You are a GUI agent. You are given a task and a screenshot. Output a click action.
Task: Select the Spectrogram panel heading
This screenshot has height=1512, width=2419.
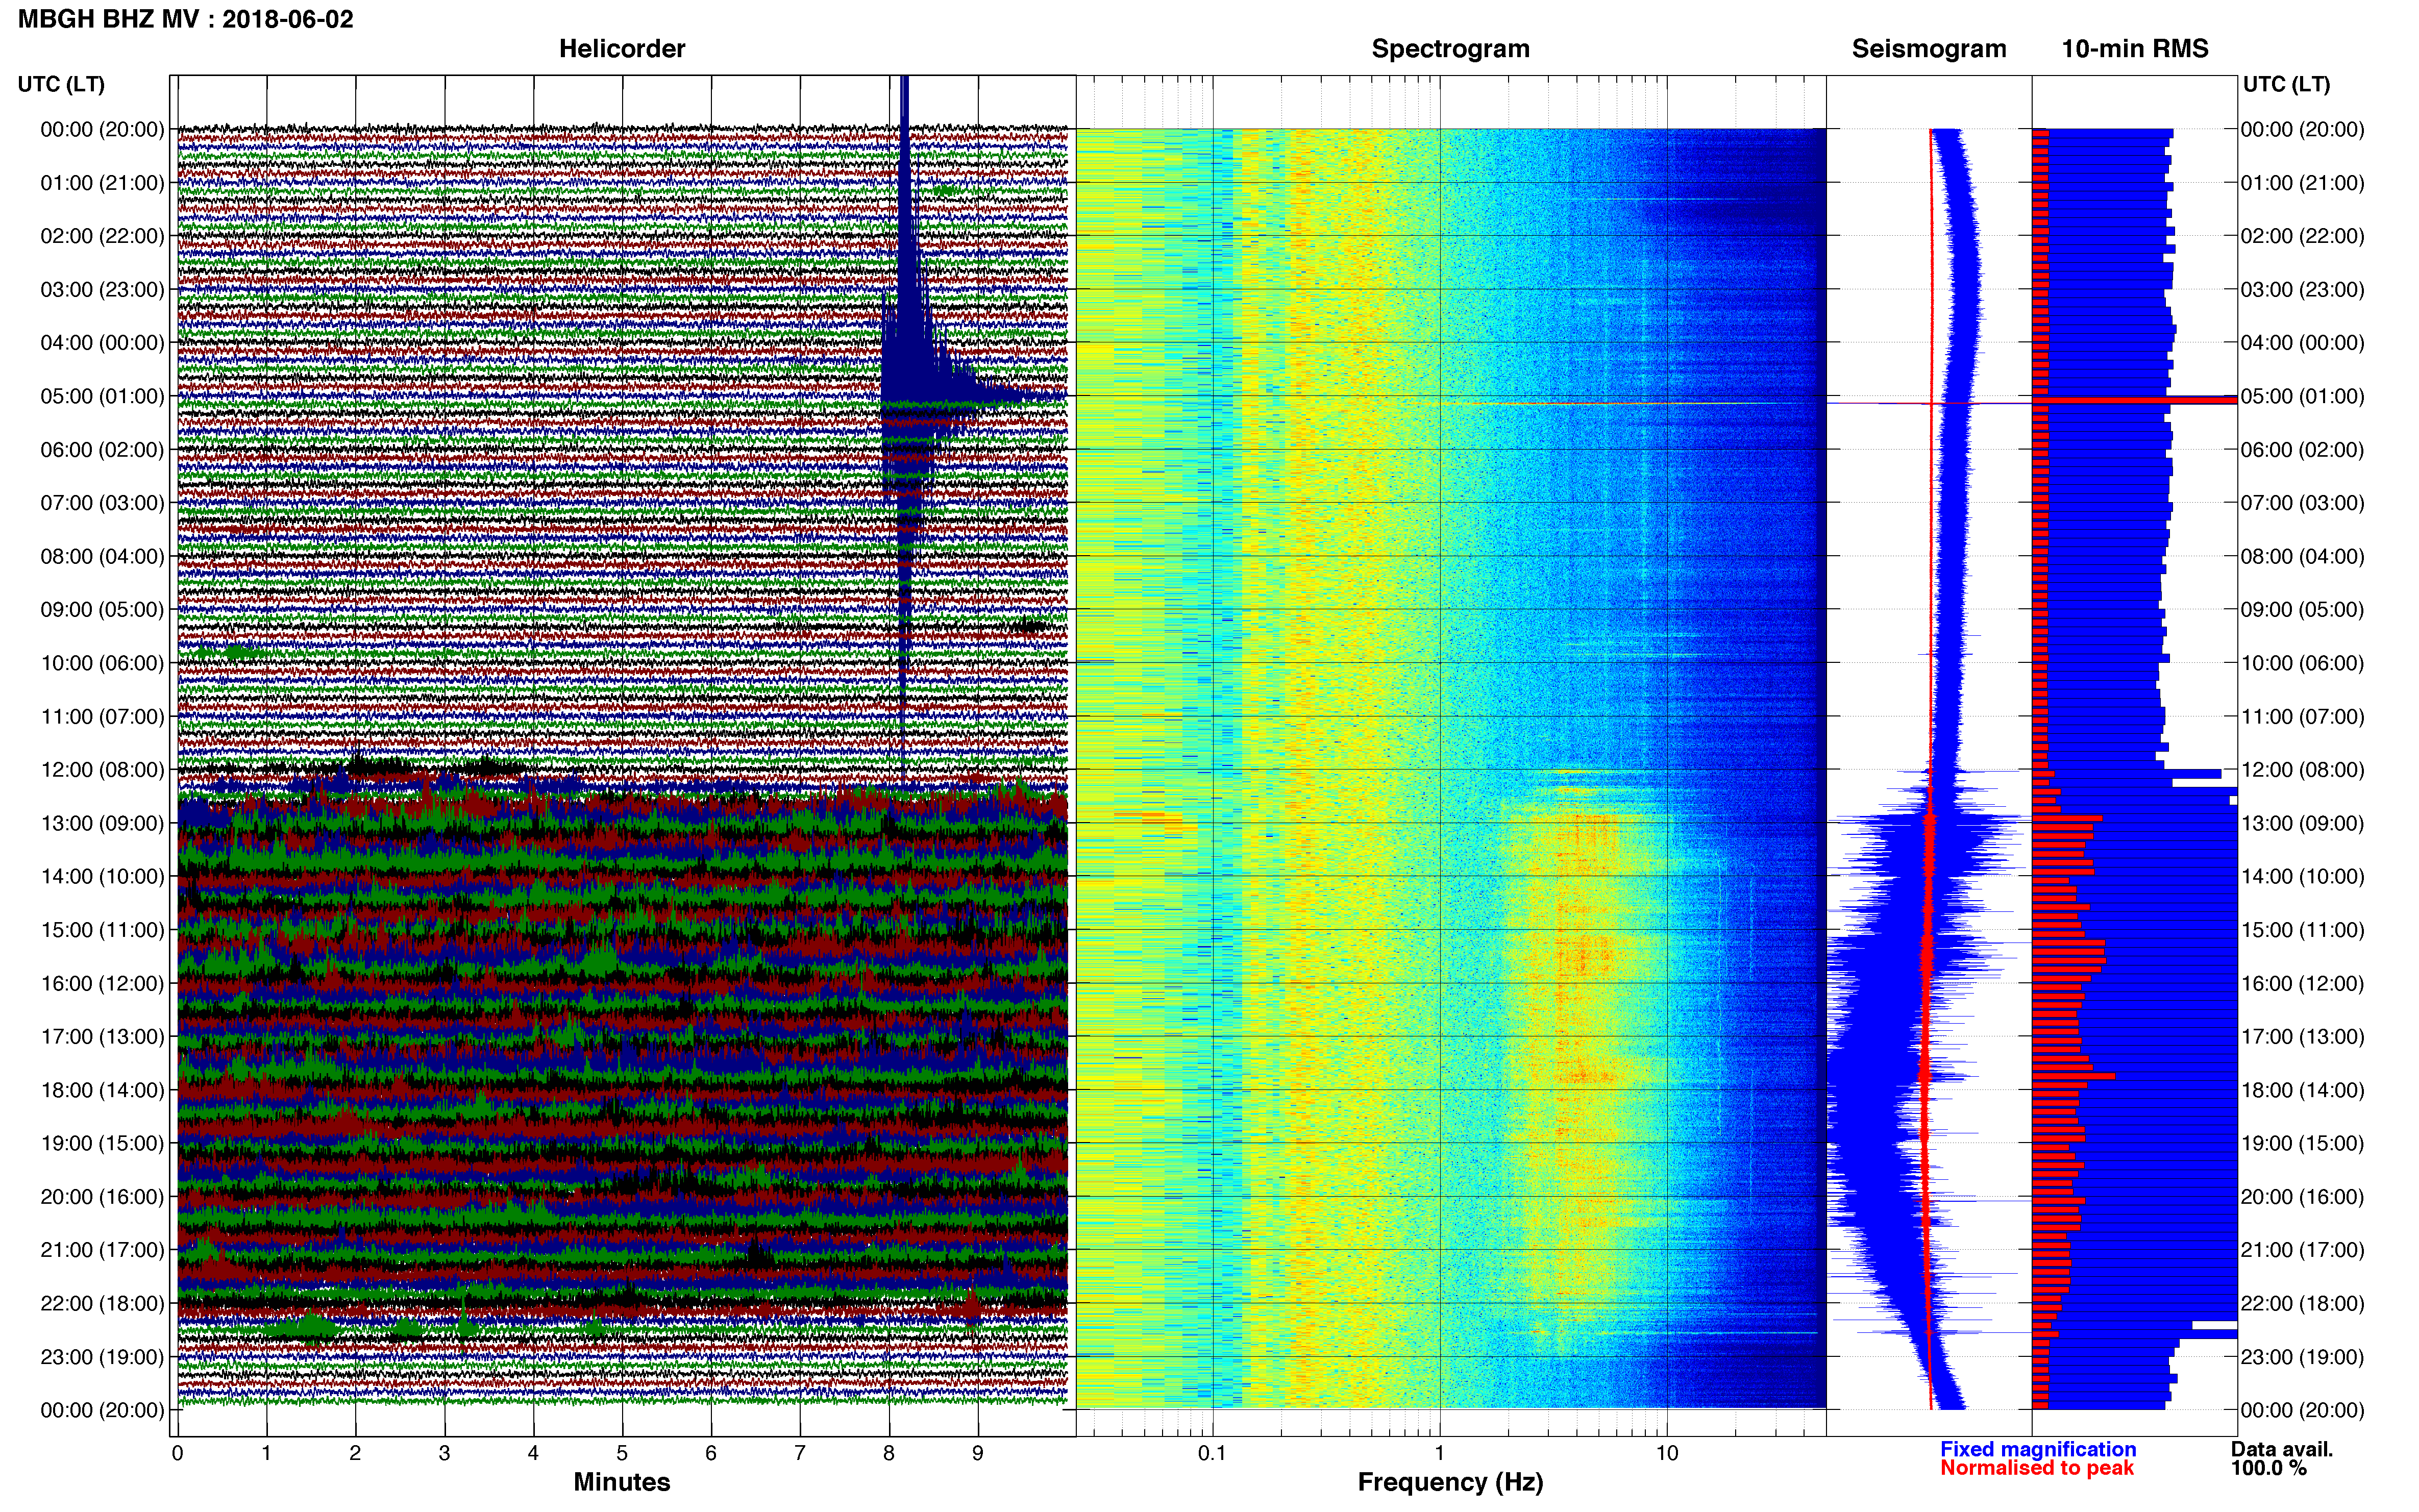(x=1450, y=49)
